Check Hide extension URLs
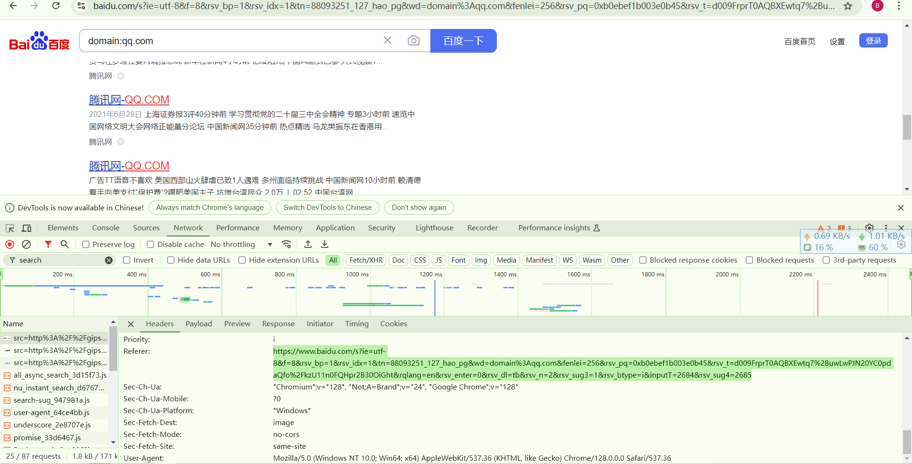 tap(242, 260)
